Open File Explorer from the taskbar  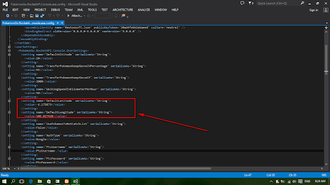coord(40,181)
